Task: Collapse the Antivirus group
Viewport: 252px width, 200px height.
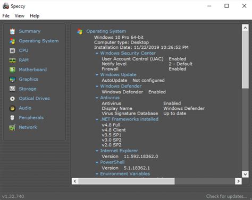Action: coord(97,98)
